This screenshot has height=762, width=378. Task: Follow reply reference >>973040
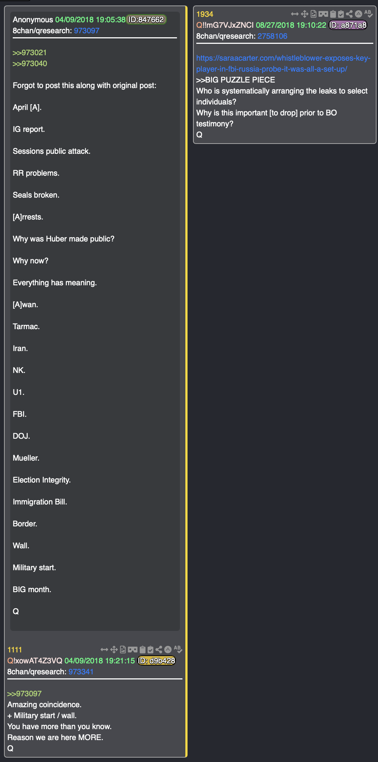[30, 64]
